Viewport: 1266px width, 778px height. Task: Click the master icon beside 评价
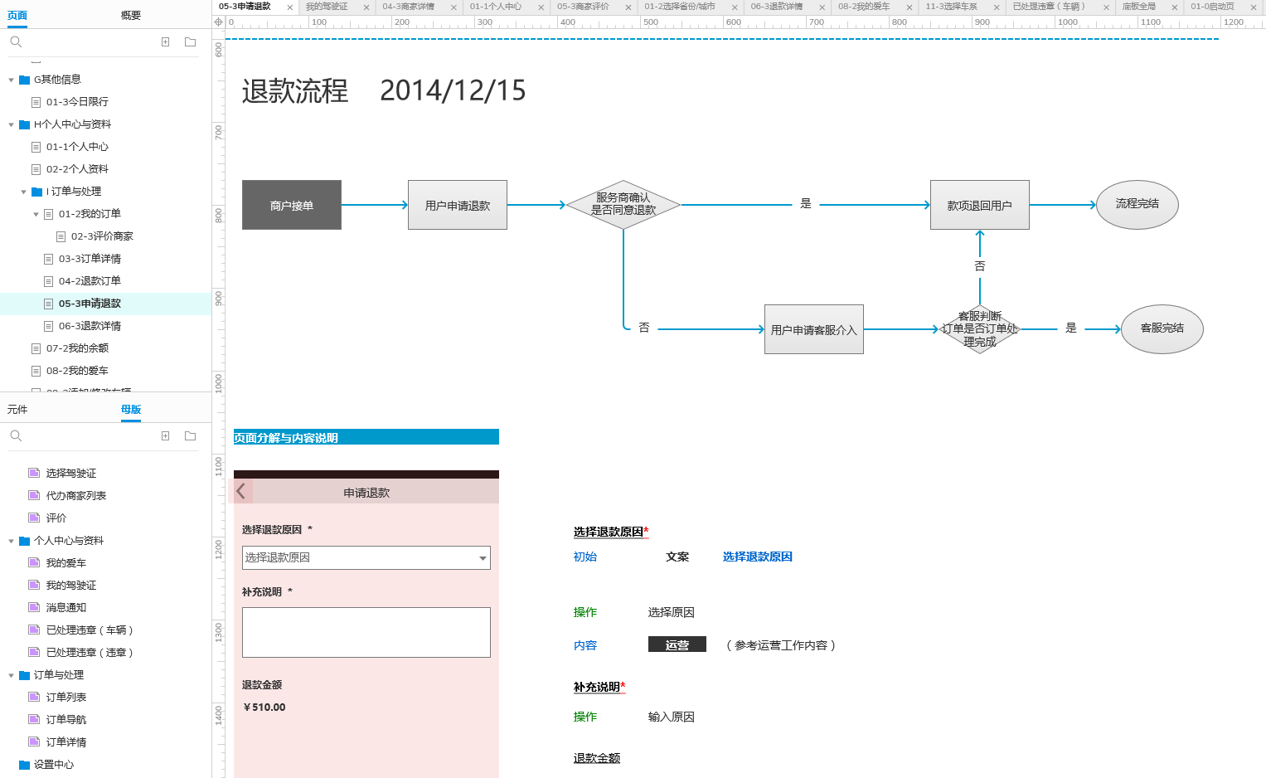34,518
